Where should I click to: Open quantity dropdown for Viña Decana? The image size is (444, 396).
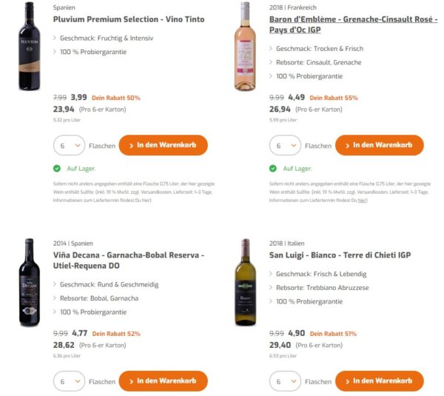click(69, 381)
